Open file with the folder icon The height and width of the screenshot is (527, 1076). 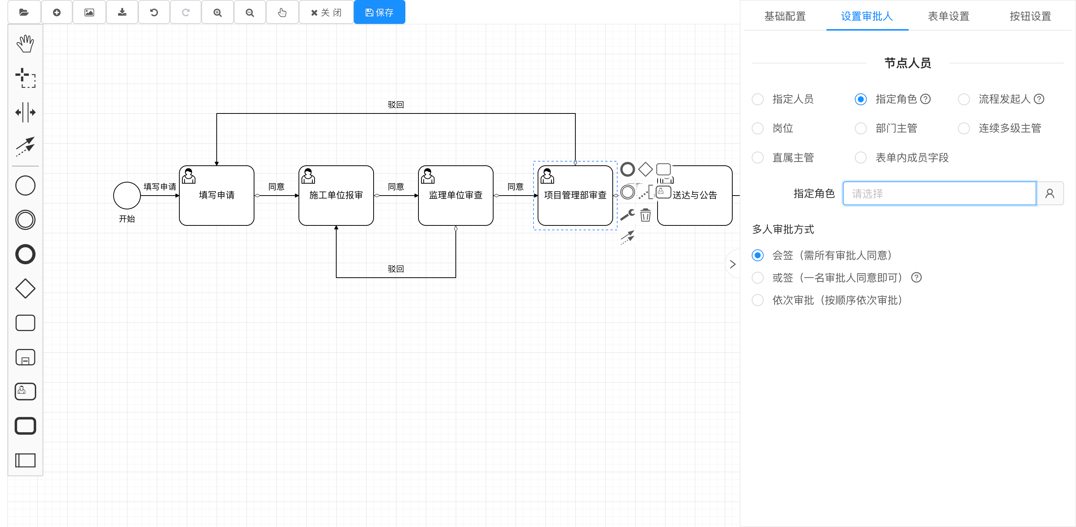24,12
